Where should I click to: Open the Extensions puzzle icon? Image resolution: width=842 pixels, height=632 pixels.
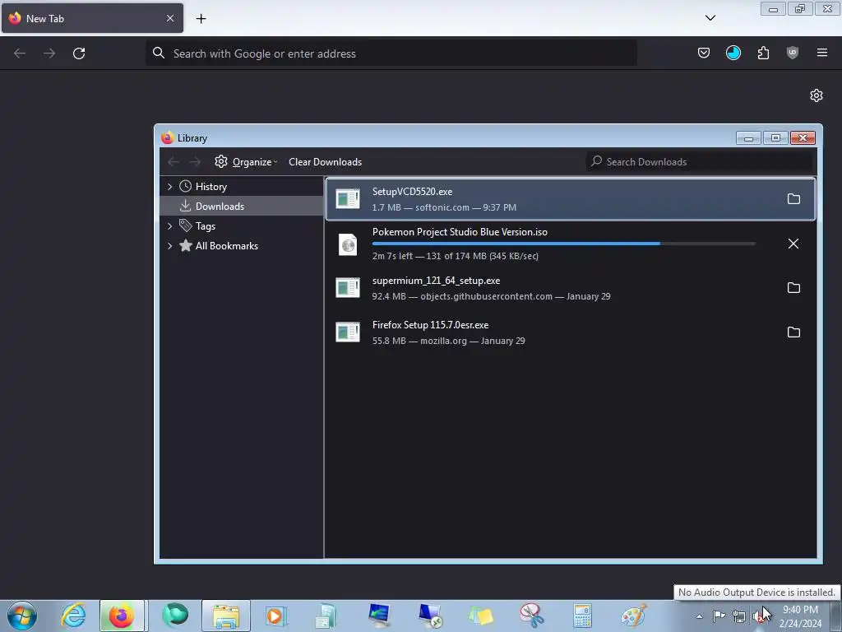pos(763,53)
